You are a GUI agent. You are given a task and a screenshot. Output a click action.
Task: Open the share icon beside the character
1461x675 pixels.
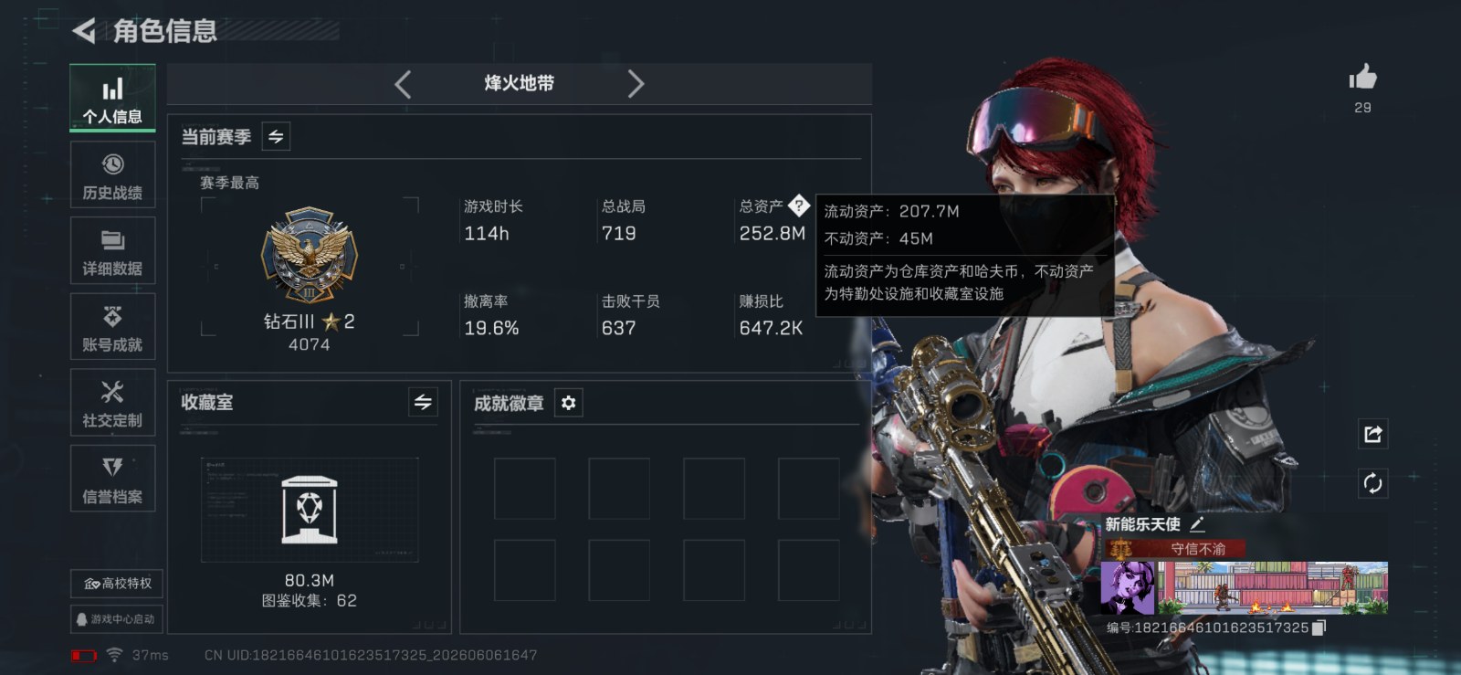1372,434
